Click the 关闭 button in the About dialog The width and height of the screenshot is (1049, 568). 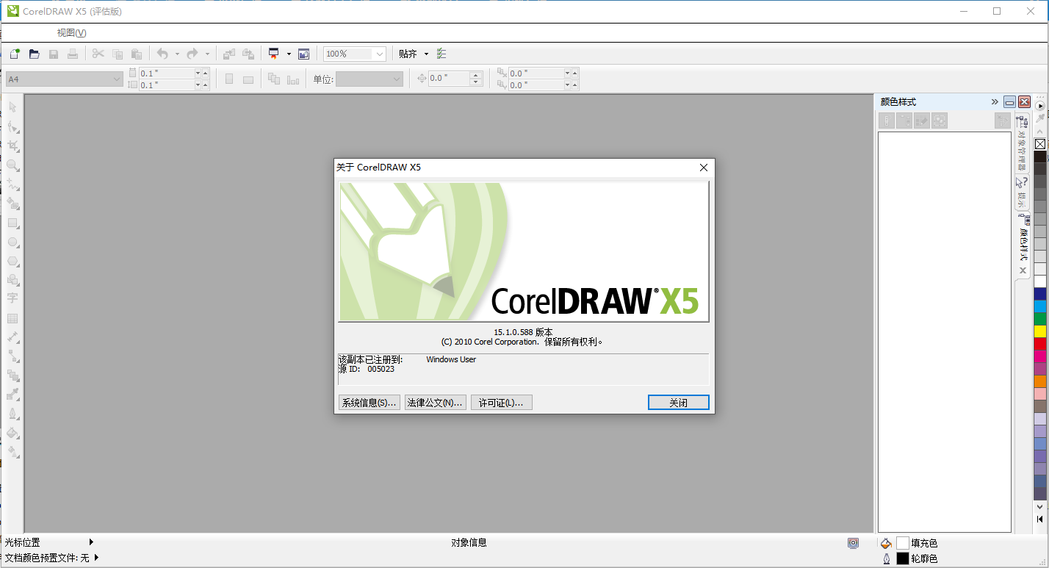pyautogui.click(x=678, y=402)
